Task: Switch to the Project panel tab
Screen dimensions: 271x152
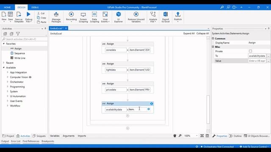Action: [8, 136]
